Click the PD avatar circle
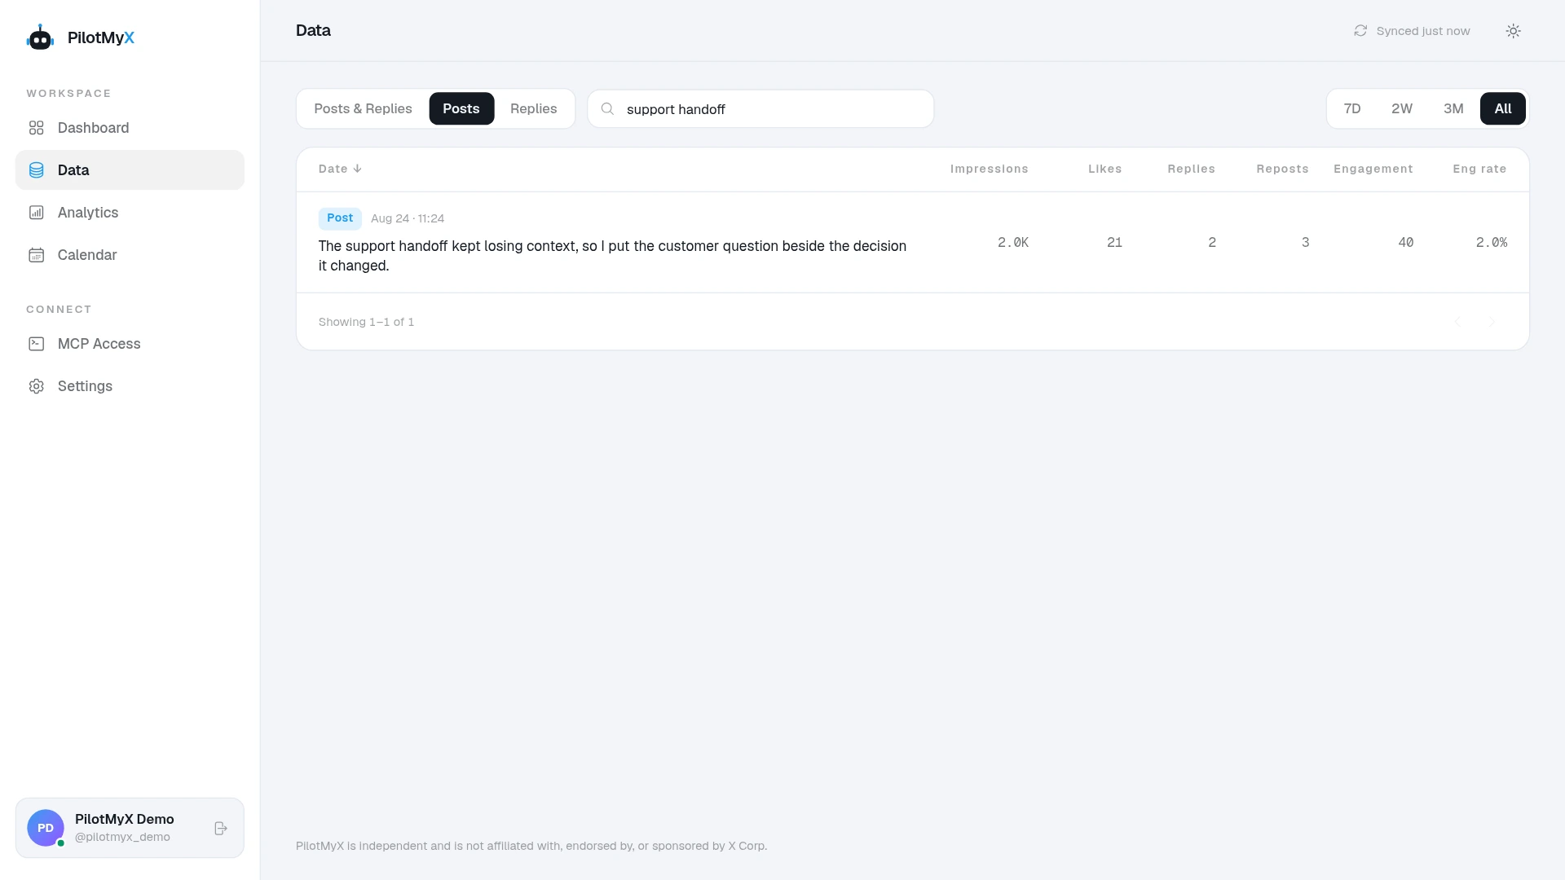 [x=46, y=828]
